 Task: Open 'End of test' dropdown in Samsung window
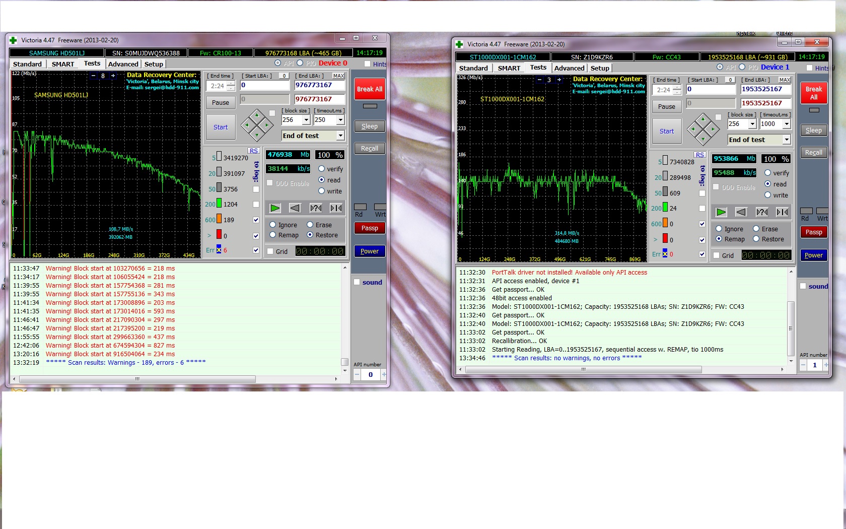click(x=340, y=136)
